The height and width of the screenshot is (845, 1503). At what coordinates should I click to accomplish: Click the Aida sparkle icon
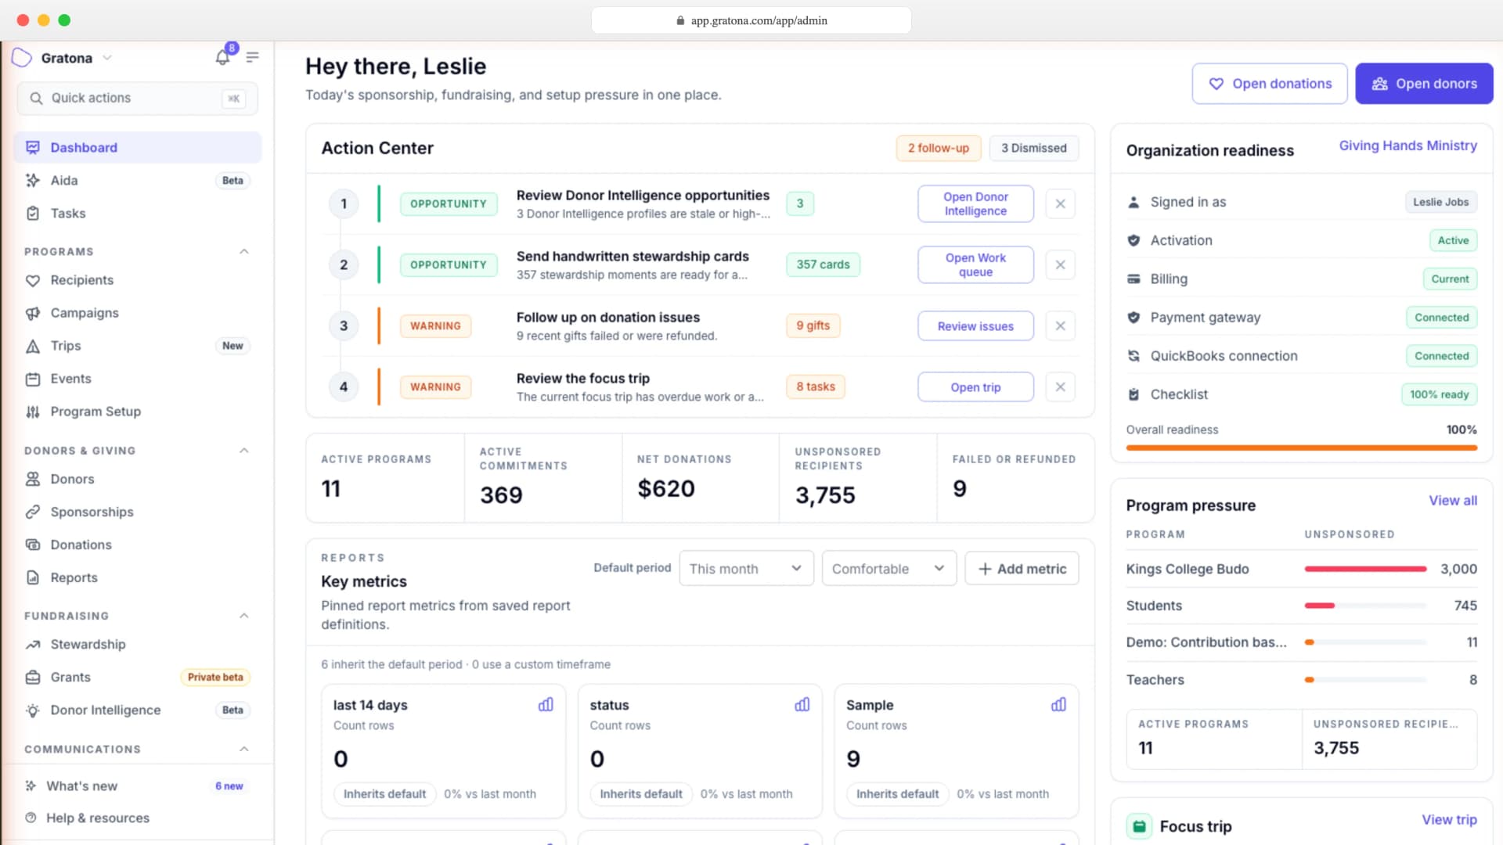tap(33, 180)
